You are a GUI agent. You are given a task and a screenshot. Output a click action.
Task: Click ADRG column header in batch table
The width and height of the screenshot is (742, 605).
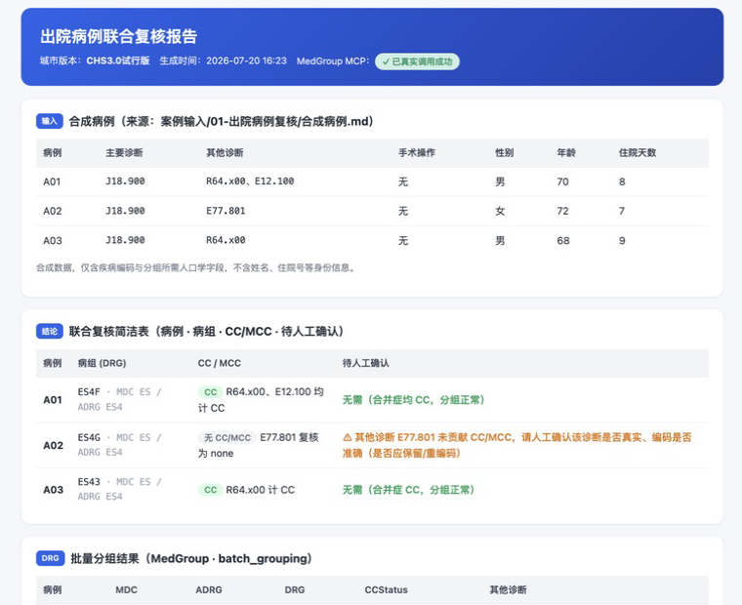click(x=209, y=589)
